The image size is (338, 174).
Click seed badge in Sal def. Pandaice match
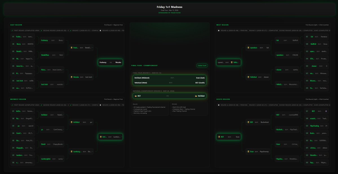(307, 37)
